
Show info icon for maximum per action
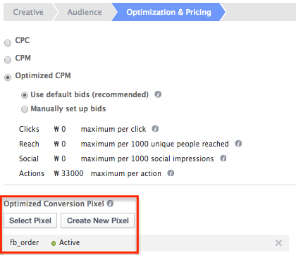(x=171, y=173)
